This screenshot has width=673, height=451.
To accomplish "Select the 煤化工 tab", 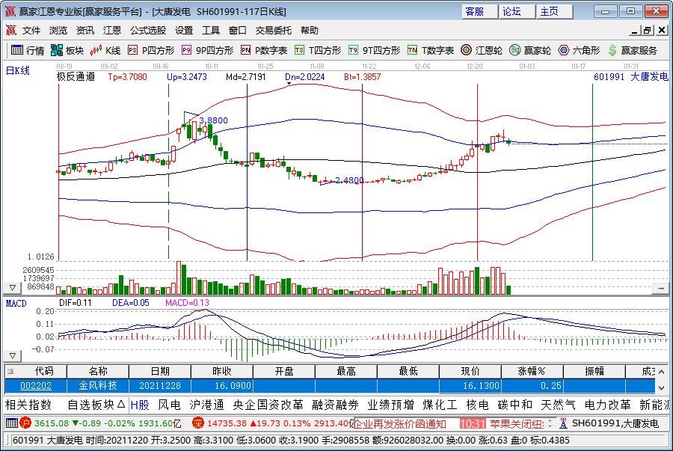I will [x=440, y=405].
